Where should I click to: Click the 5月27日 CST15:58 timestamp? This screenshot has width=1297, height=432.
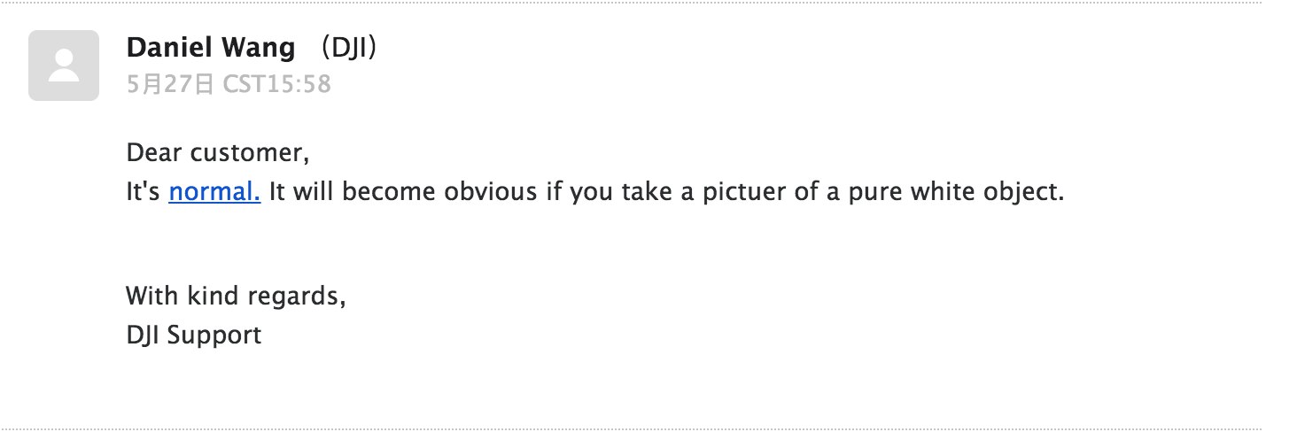(229, 85)
